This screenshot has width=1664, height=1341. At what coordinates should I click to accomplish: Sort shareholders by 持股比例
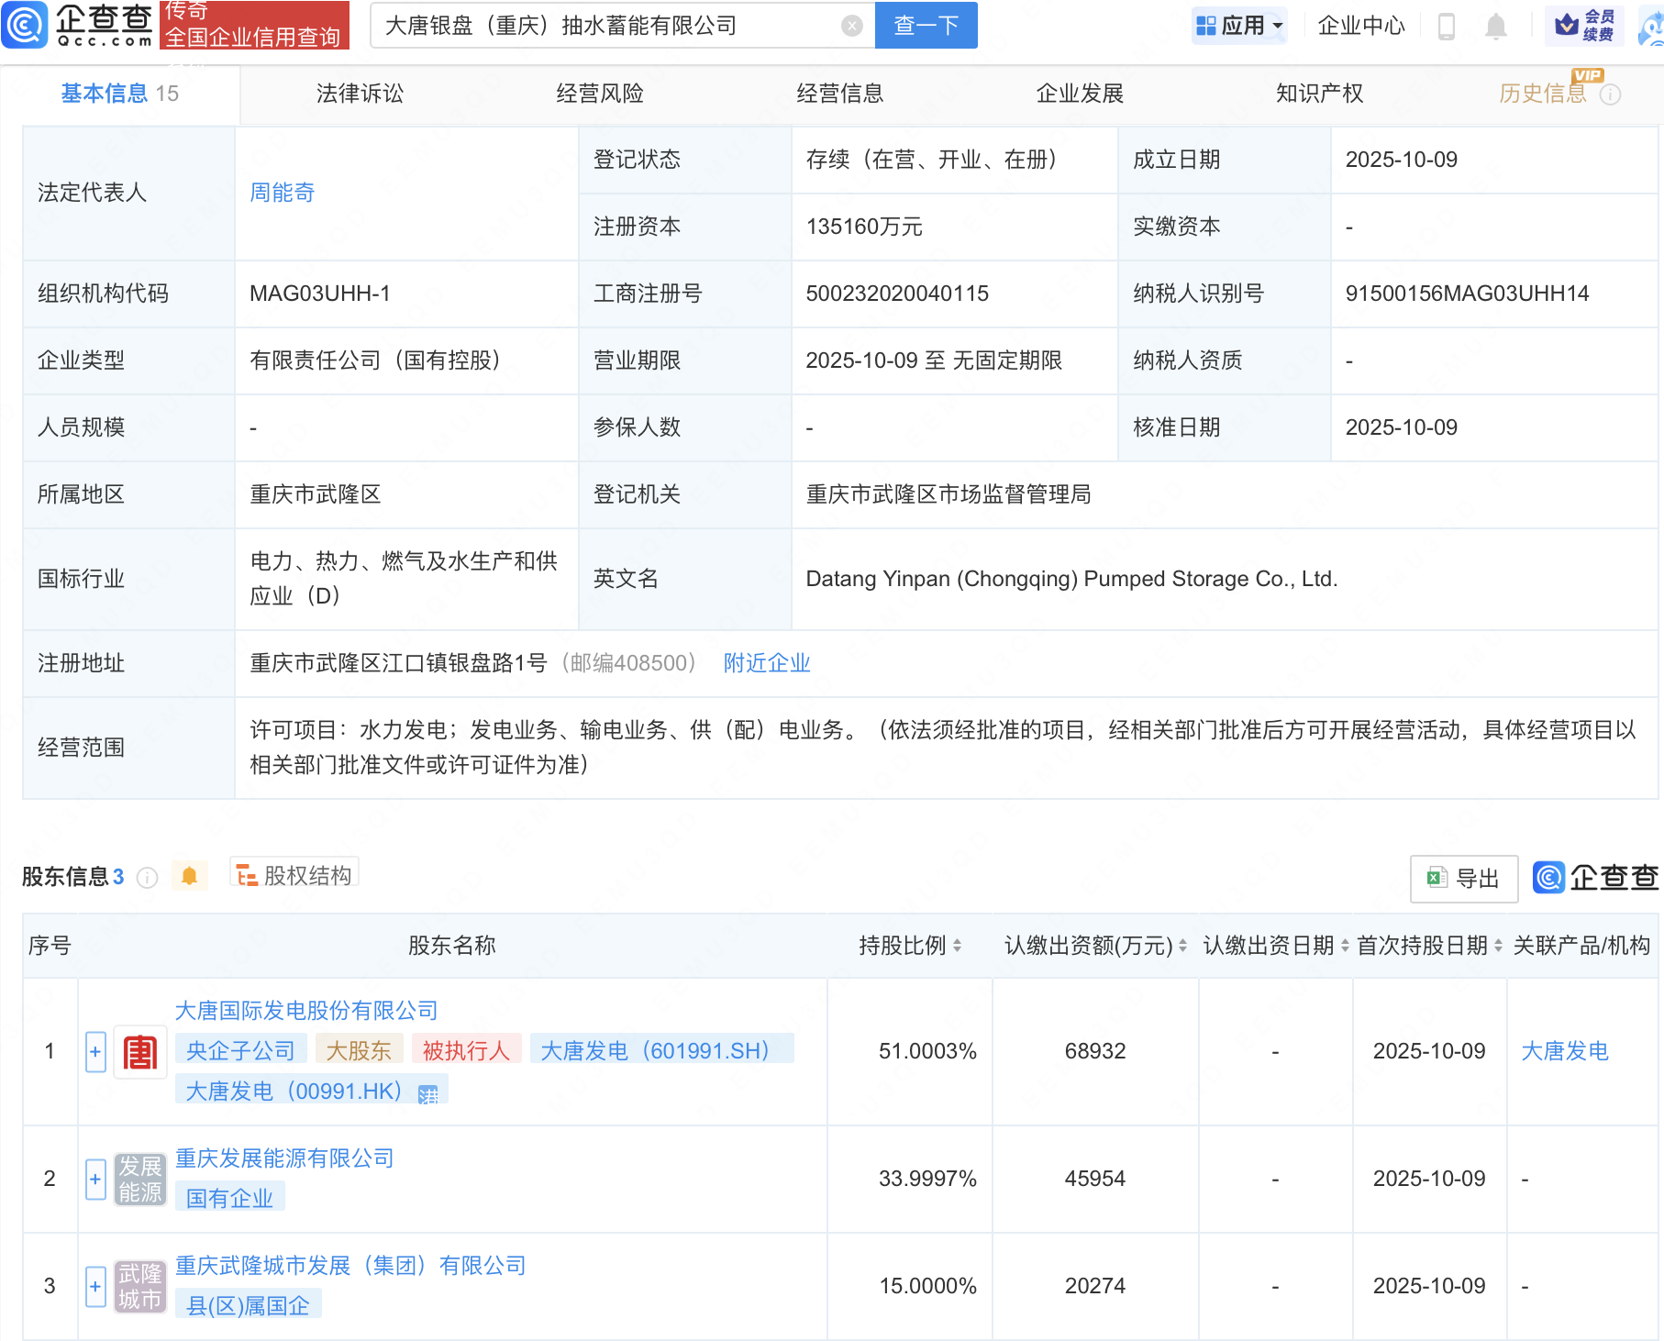click(957, 946)
